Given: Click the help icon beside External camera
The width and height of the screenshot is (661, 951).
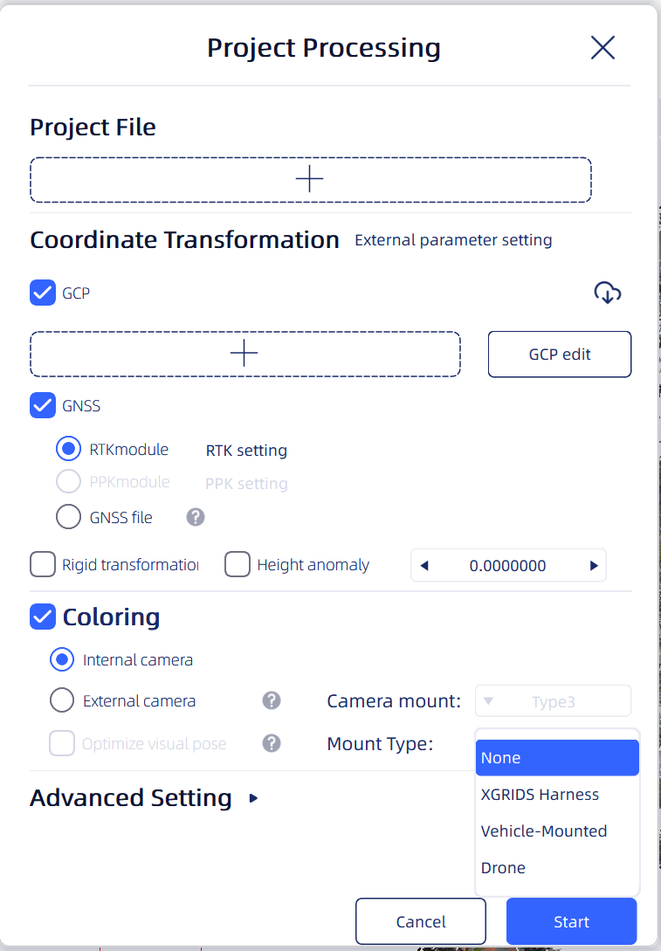Looking at the screenshot, I should point(272,700).
